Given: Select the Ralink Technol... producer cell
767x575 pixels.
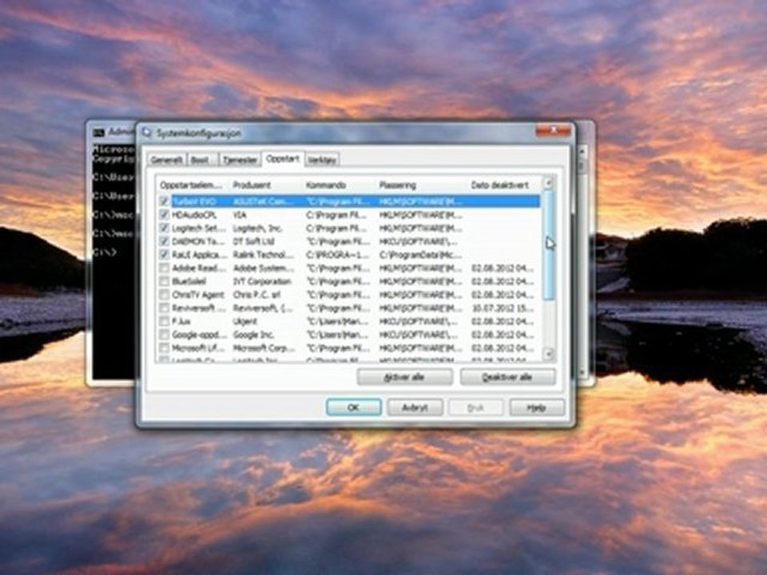Looking at the screenshot, I should point(263,255).
